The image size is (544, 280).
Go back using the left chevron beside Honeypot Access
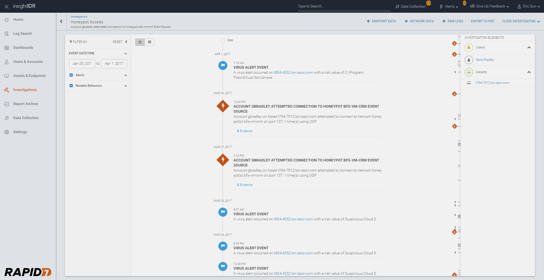click(x=61, y=21)
